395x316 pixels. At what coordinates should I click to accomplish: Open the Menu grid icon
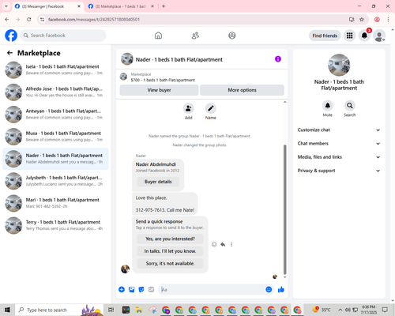pyautogui.click(x=349, y=36)
